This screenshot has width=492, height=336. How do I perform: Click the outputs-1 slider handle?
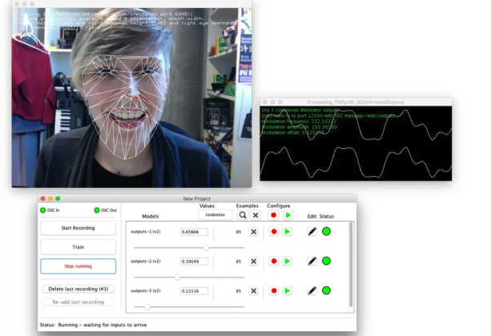coord(206,248)
